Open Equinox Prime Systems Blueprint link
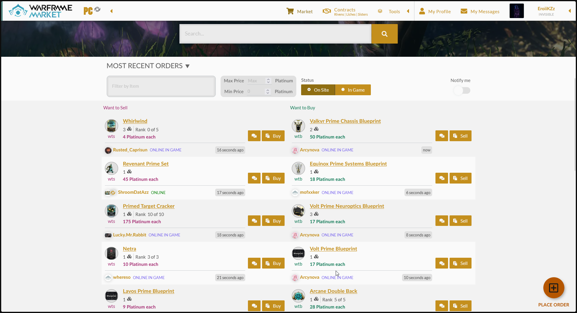Image resolution: width=577 pixels, height=313 pixels. 348,164
